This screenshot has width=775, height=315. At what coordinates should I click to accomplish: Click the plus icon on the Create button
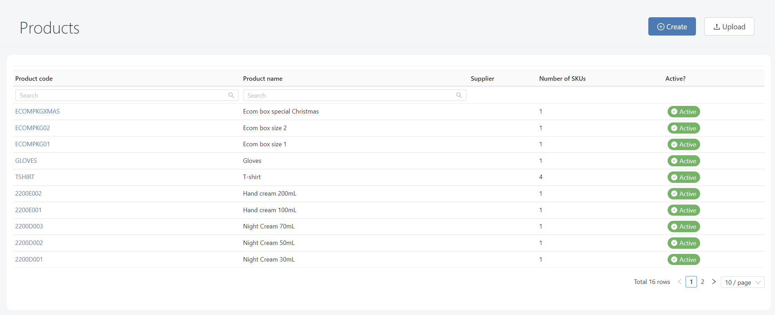pos(660,26)
